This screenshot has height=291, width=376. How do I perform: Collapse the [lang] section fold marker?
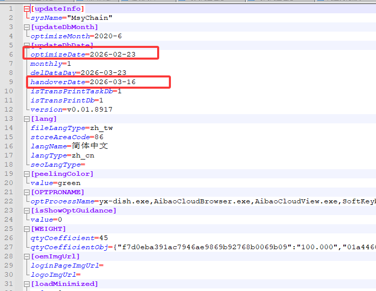coord(27,119)
